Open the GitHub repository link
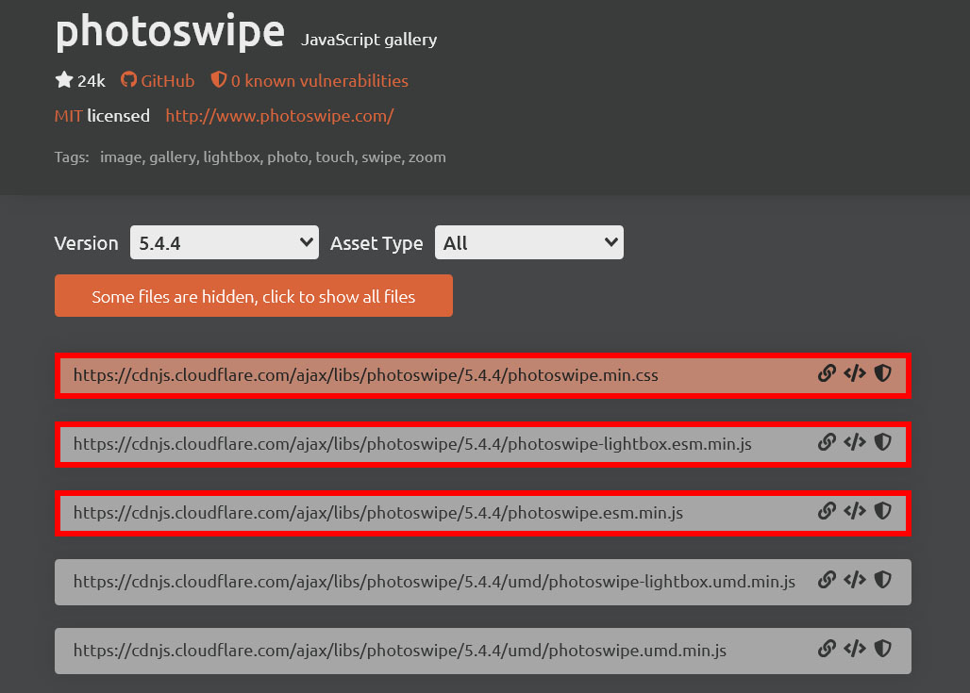The image size is (970, 693). [x=158, y=81]
